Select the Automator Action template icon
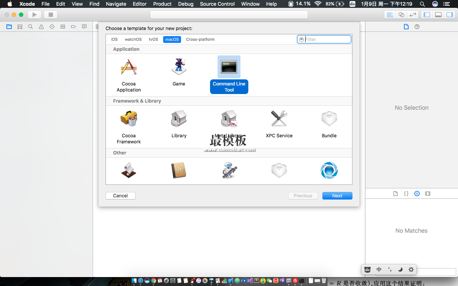The height and width of the screenshot is (286, 458). click(229, 171)
